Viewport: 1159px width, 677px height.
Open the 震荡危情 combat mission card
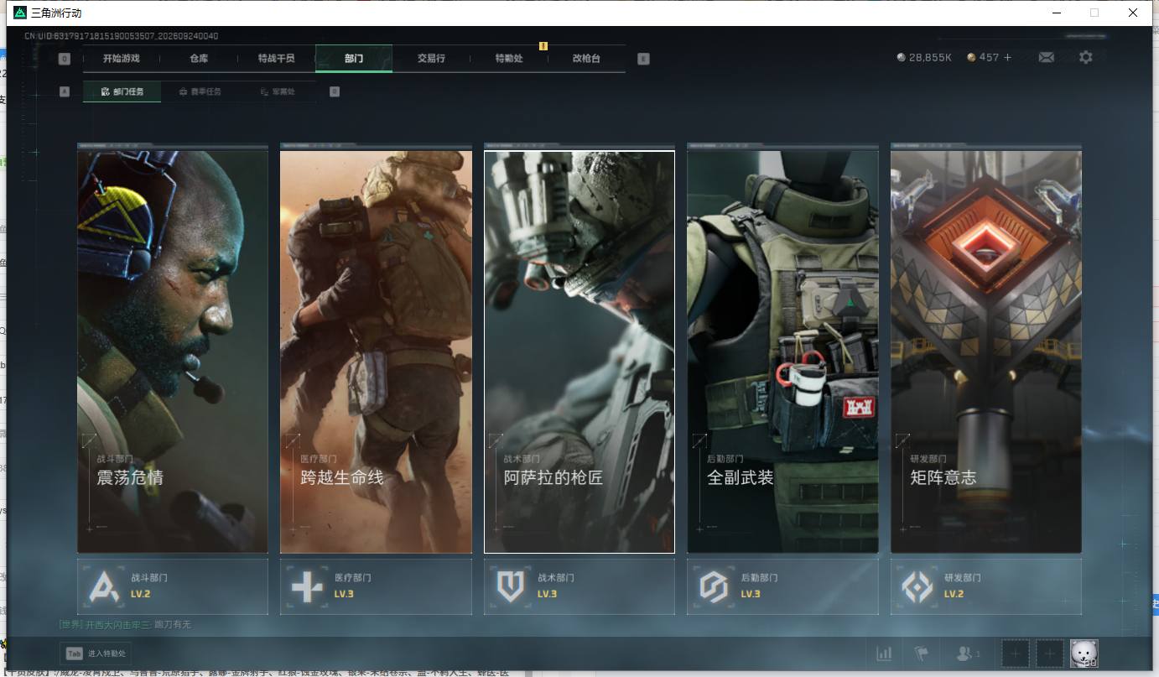tap(173, 352)
